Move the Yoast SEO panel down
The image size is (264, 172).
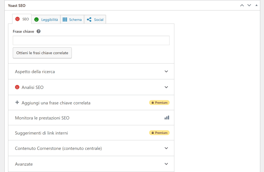tap(249, 5)
